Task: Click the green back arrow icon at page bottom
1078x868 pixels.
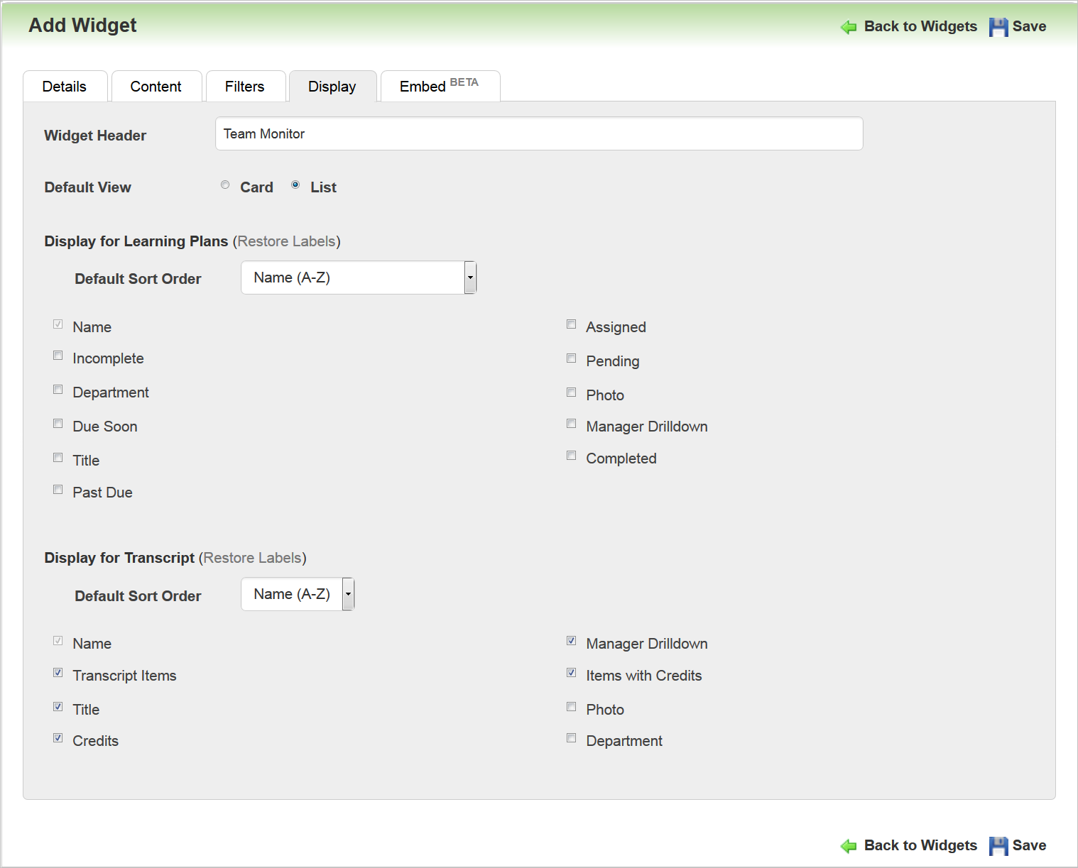Action: point(849,846)
